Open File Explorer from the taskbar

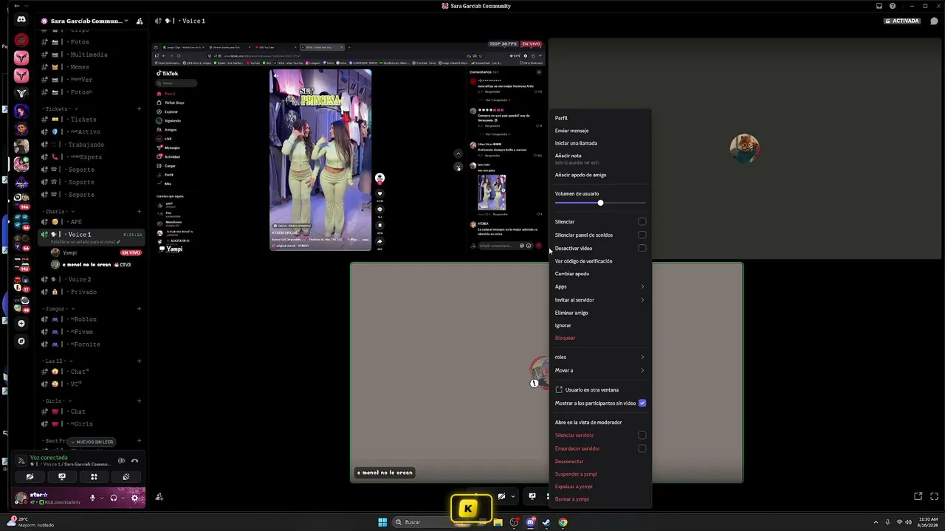498,522
